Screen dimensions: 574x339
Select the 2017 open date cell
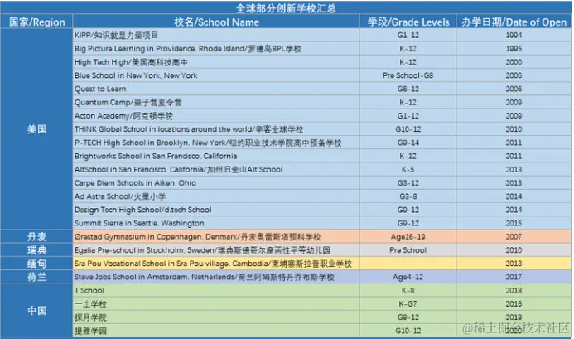tap(514, 277)
